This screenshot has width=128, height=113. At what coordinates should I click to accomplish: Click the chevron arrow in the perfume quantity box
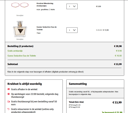(74, 30)
